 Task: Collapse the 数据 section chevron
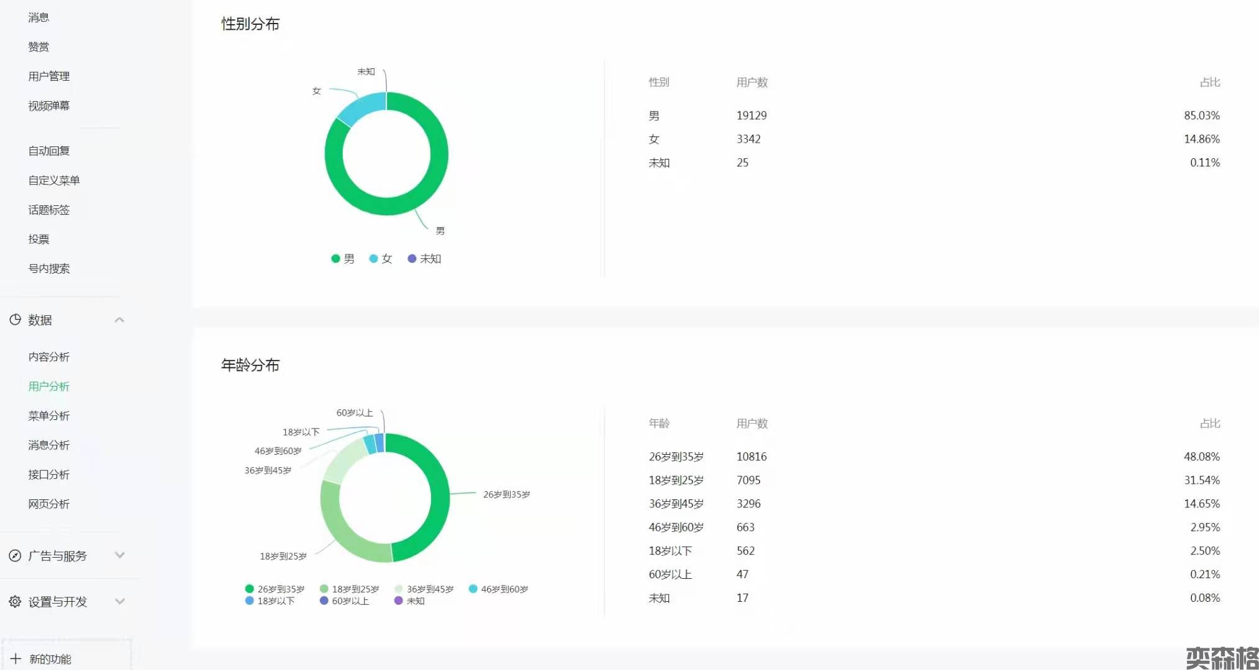tap(120, 319)
